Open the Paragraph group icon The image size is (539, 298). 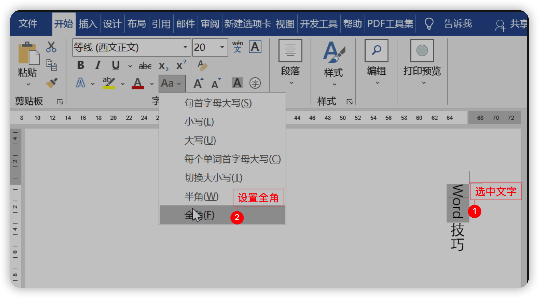(x=290, y=51)
